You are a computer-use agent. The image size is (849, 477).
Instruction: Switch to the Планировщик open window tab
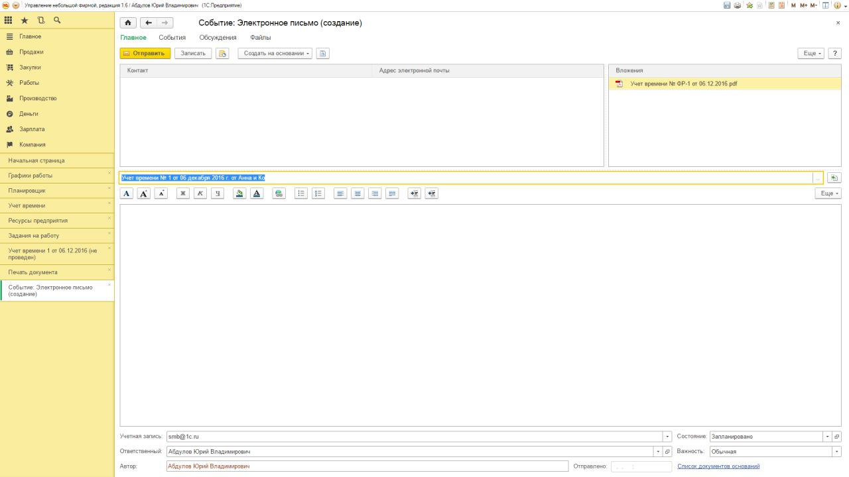coord(57,191)
